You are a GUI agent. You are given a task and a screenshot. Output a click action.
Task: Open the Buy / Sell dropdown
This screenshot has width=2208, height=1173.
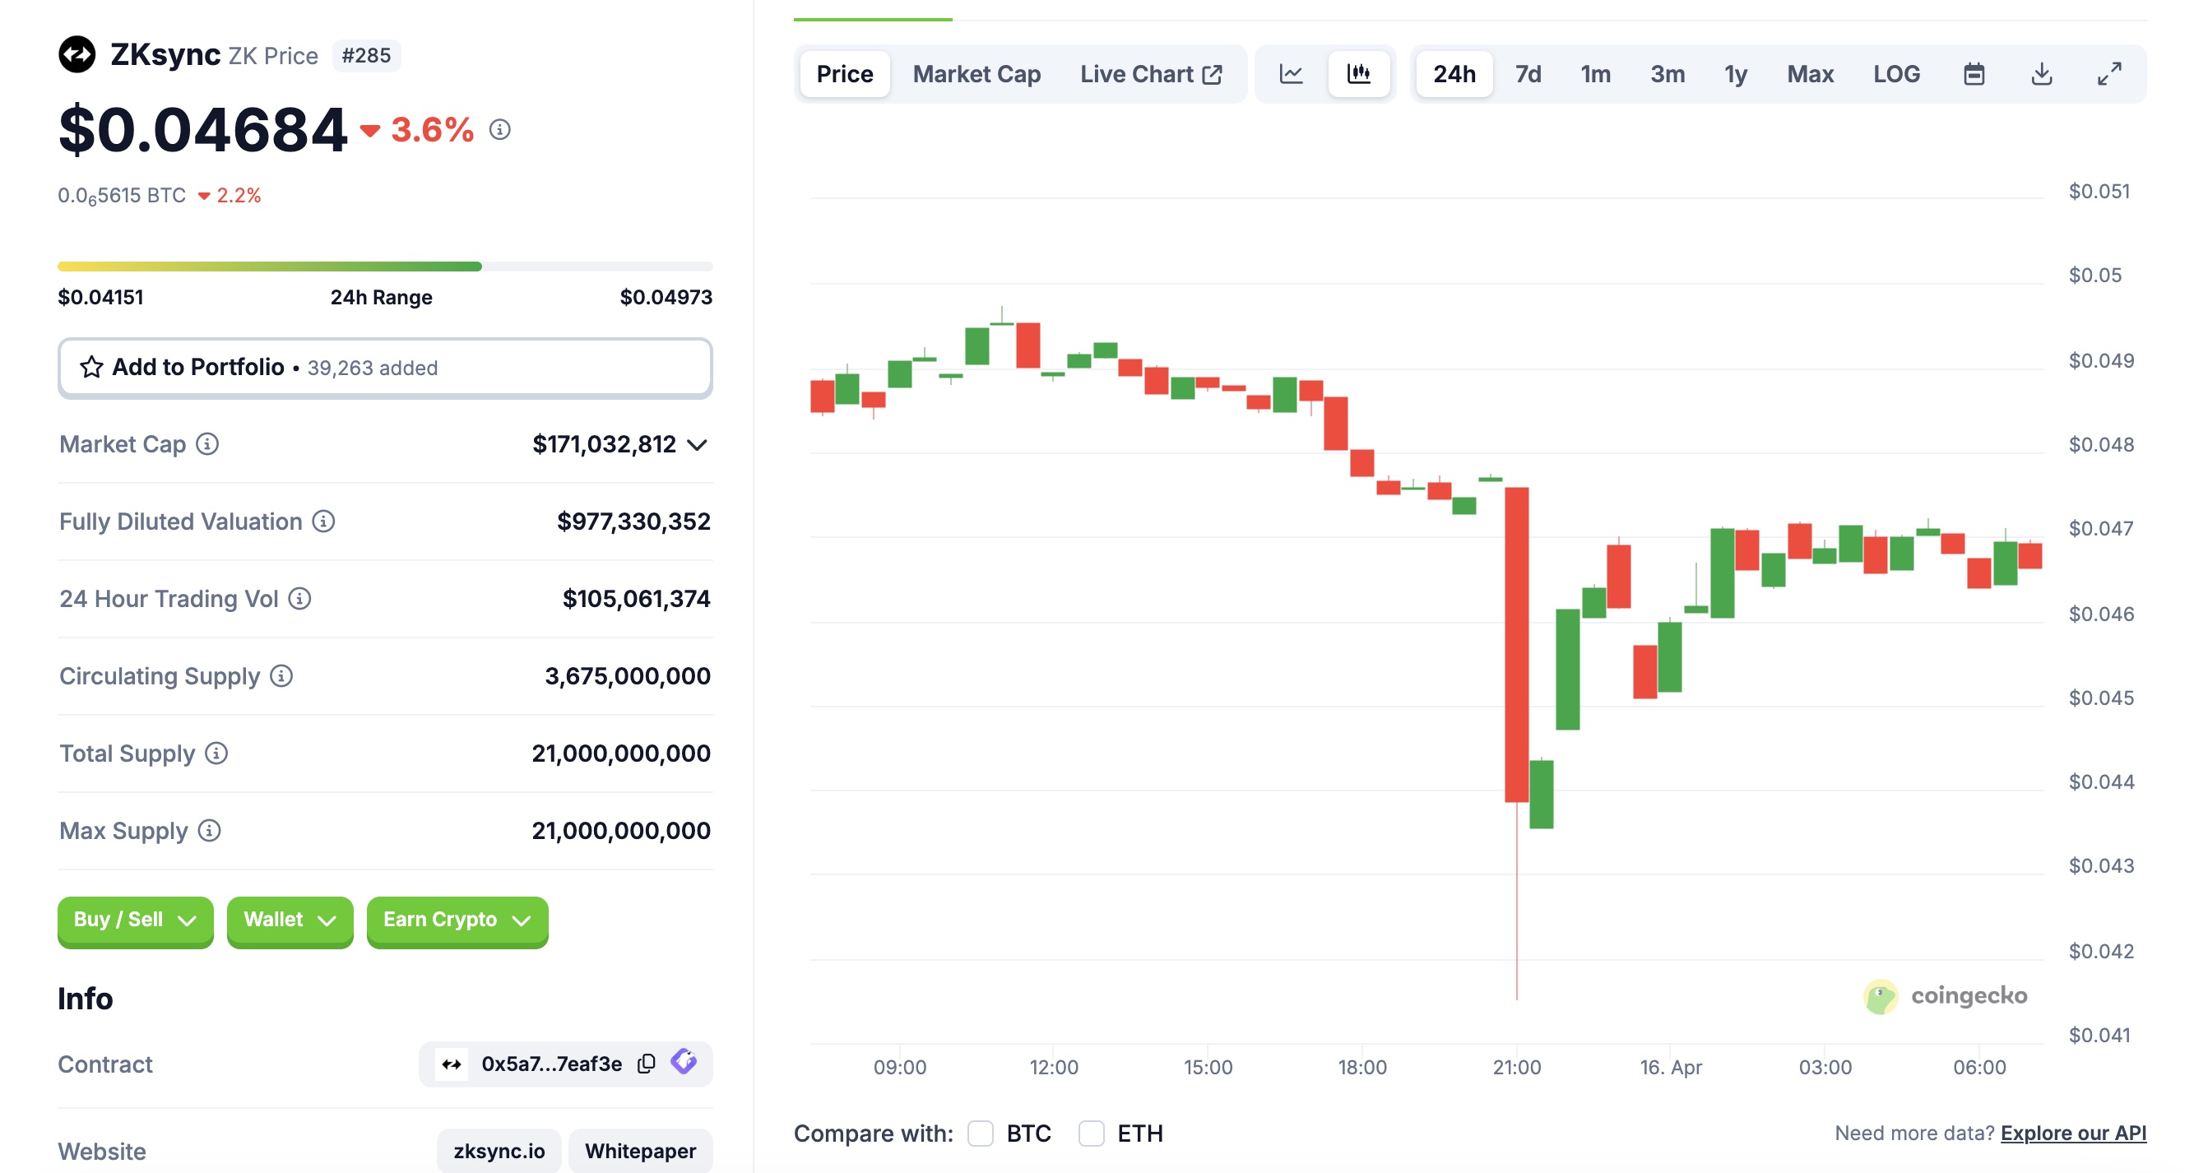click(135, 920)
